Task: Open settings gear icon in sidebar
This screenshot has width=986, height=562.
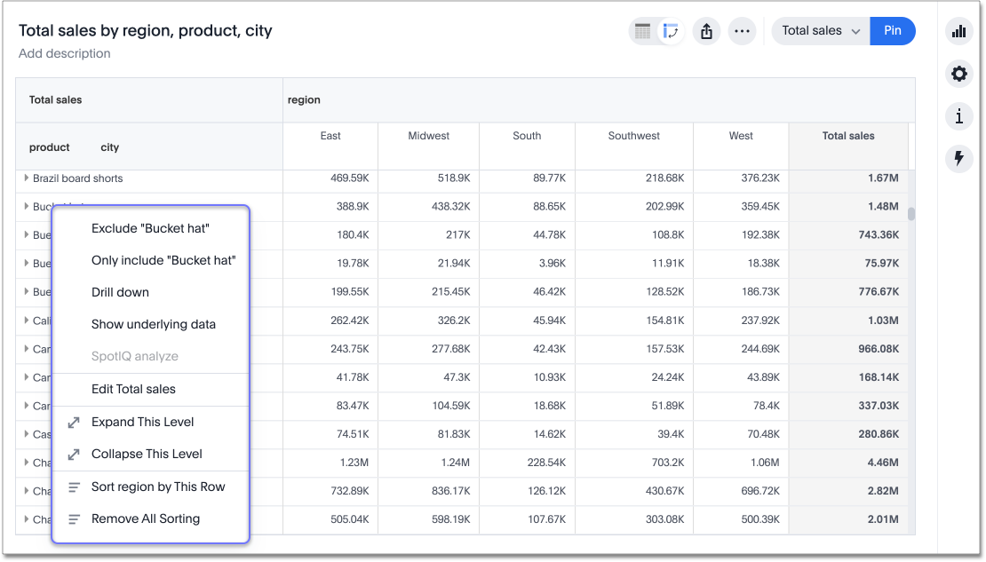Action: [958, 75]
